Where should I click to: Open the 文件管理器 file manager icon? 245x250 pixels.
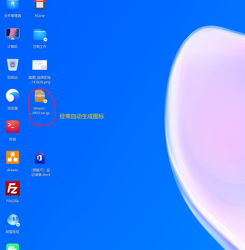(13, 4)
